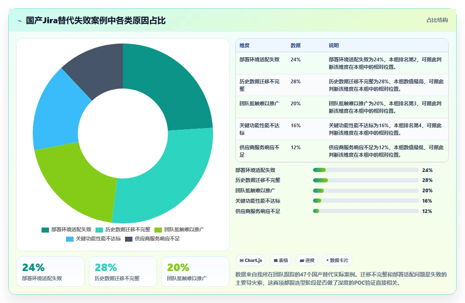Screen dimensions: 465x303
Task: Click the 关键功能性能不达标 progress row label
Action: click(258, 201)
